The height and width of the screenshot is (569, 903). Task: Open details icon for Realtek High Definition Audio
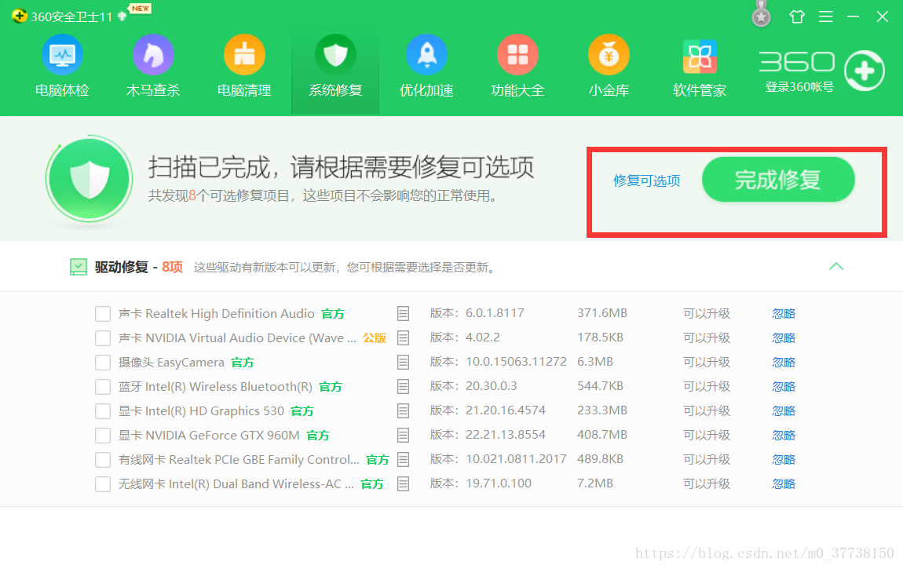(x=403, y=314)
